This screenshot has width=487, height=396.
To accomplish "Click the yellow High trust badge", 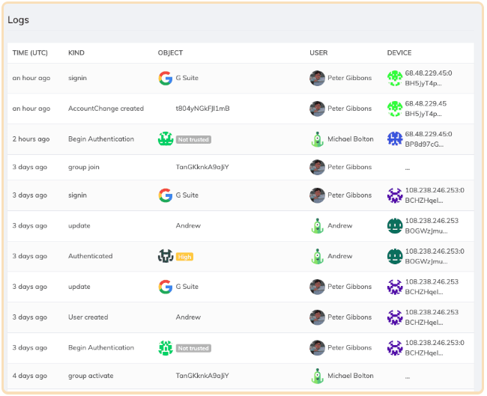I will pos(184,257).
